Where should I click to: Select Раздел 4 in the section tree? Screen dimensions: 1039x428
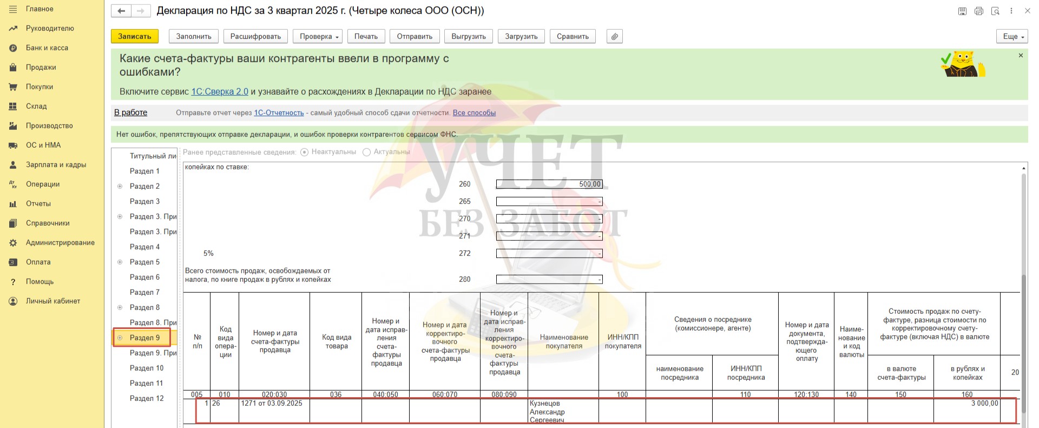click(x=144, y=247)
